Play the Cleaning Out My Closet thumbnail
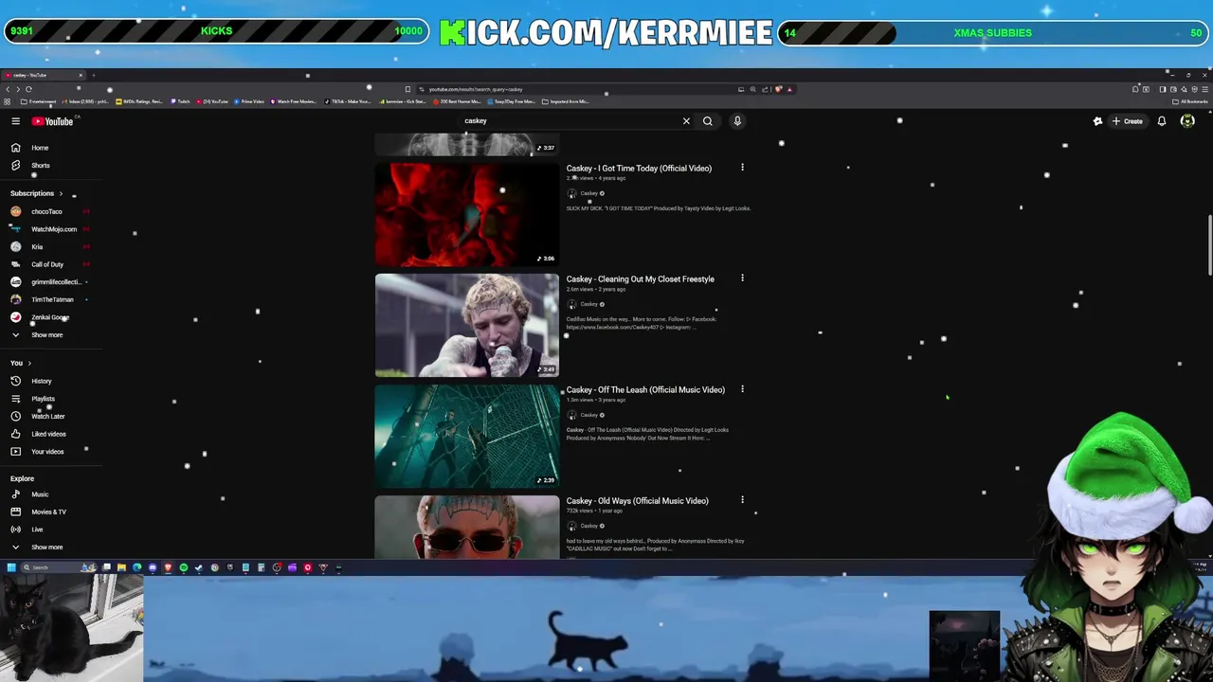1213x682 pixels. (466, 326)
